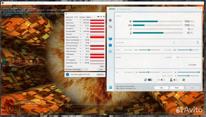Click the Save button in Afterburner

161,88
